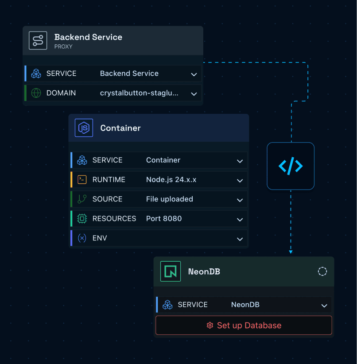Click the globe icon in DOMAIN row
357x364 pixels.
pyautogui.click(x=36, y=93)
